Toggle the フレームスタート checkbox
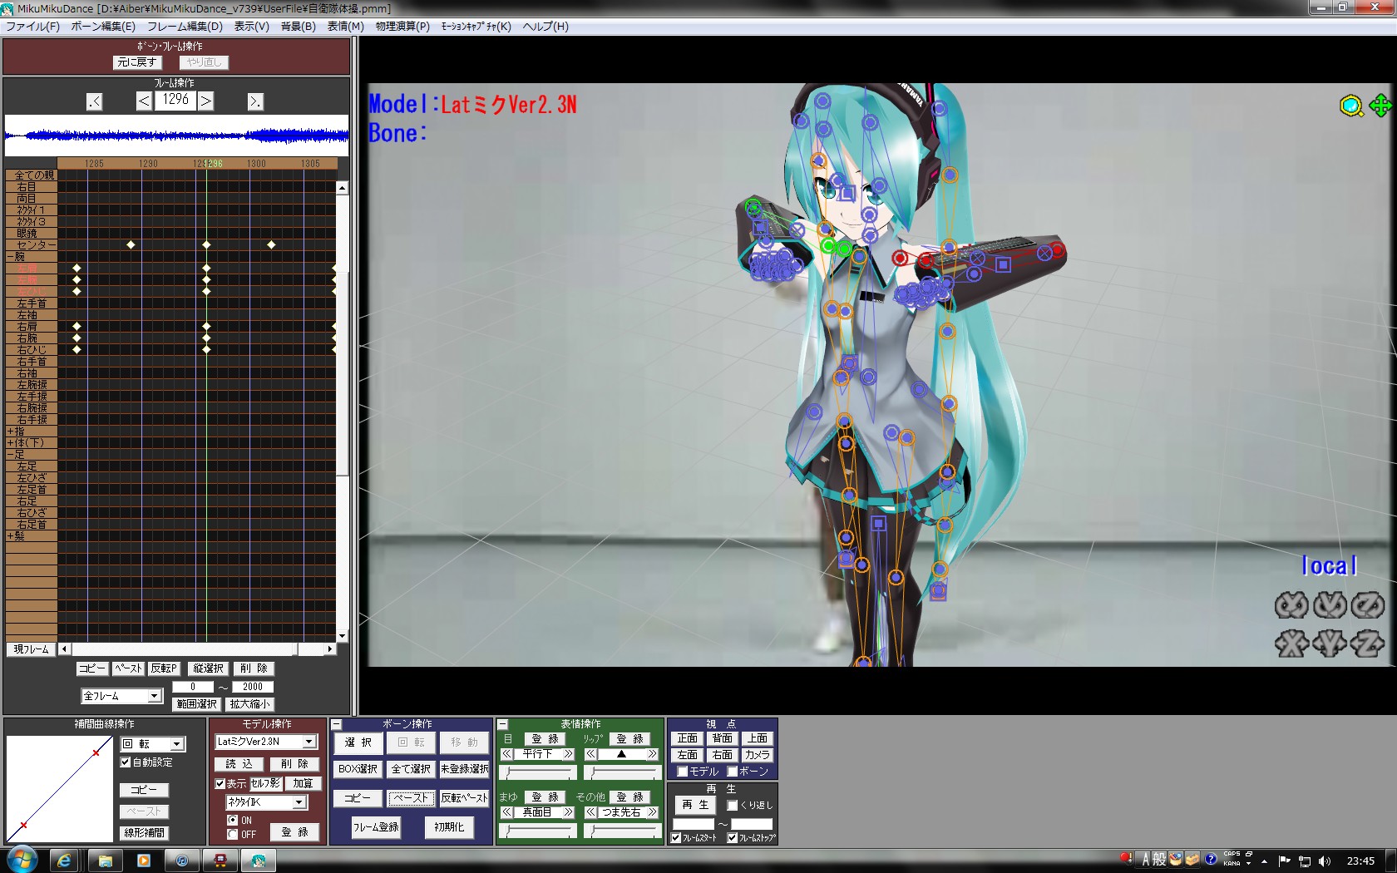 (x=676, y=838)
